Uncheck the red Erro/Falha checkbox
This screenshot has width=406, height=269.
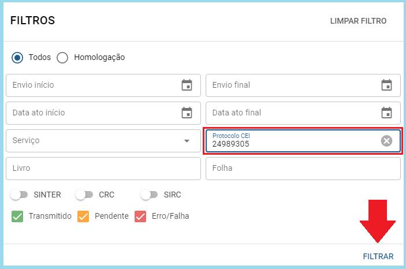[x=140, y=216]
